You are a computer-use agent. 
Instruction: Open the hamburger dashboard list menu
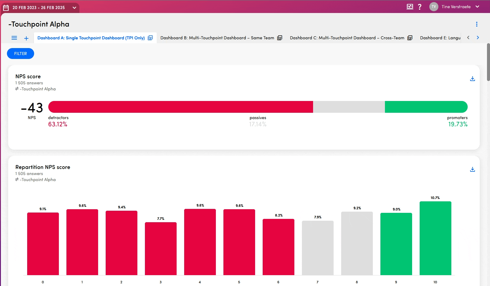14,38
